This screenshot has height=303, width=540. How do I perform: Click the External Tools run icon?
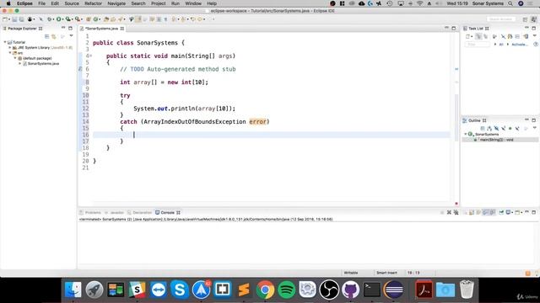pos(77,19)
